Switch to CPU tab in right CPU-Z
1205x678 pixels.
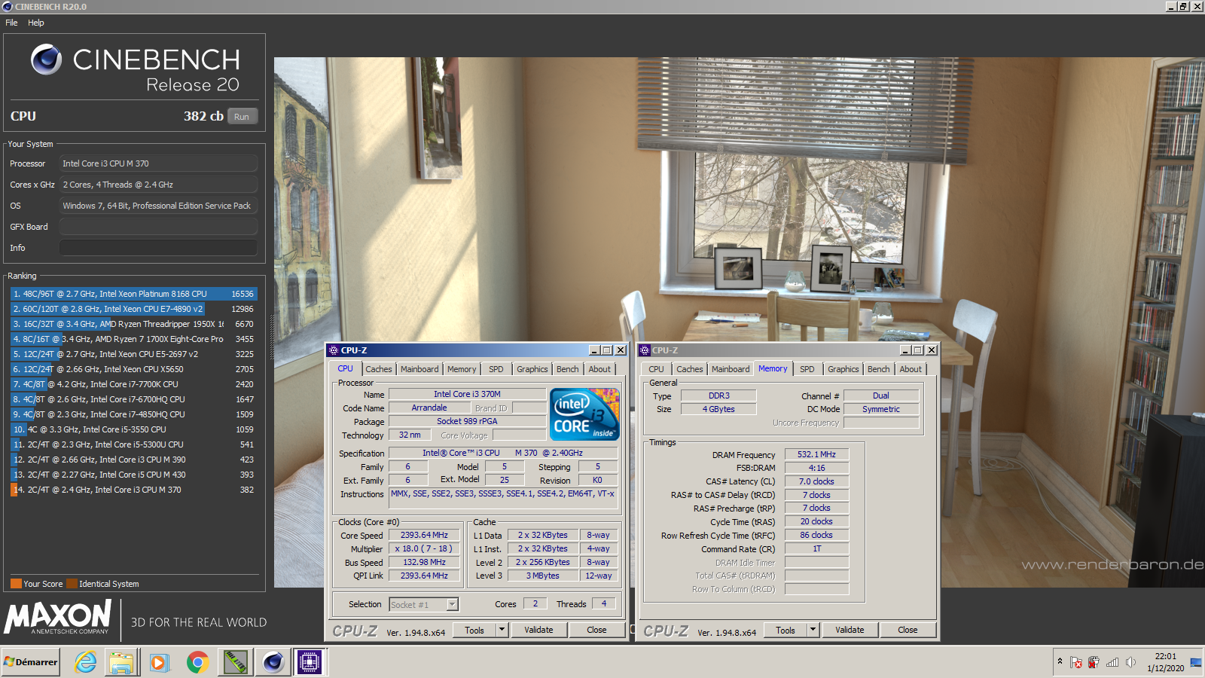pos(657,369)
